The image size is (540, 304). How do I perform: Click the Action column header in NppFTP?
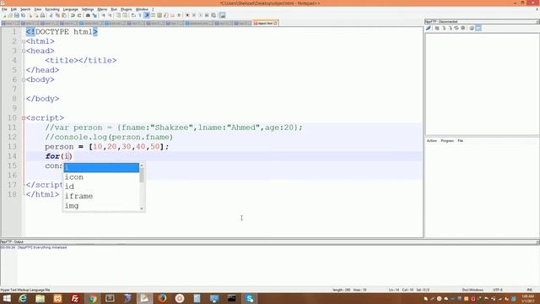pos(431,141)
